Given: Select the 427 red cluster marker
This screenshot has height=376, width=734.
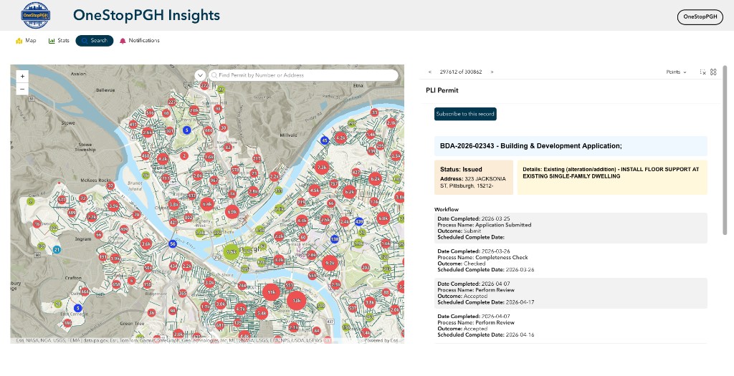Looking at the screenshot, I should [356, 172].
